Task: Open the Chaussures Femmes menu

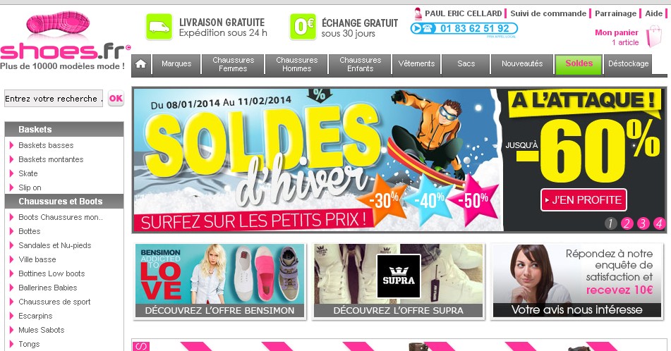Action: click(234, 65)
